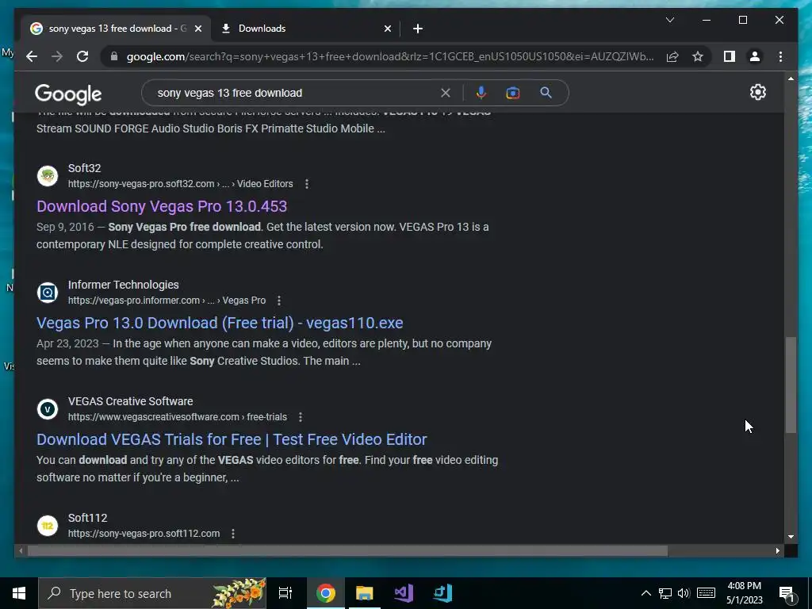Screen dimensions: 812x609
Task: Open Vegas Pro 13.0 Download vegas110.exe link
Action: (220, 323)
